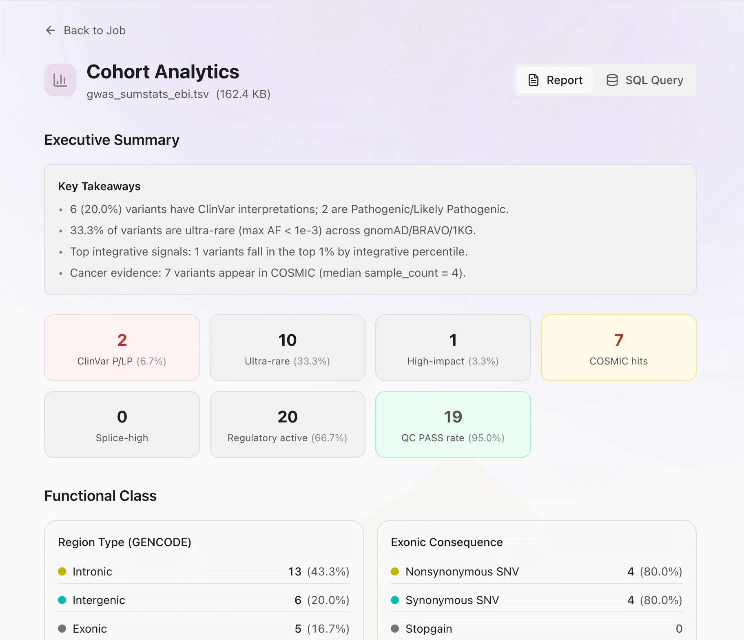Click the ultra-rare variants takeaway line
Screen dimensions: 744x640
[273, 231]
